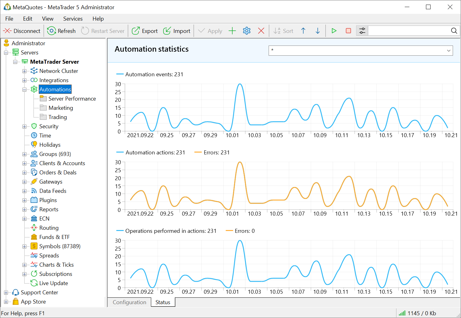Select the Marketing folder
Screen dimensions: 461x318
(x=57, y=108)
